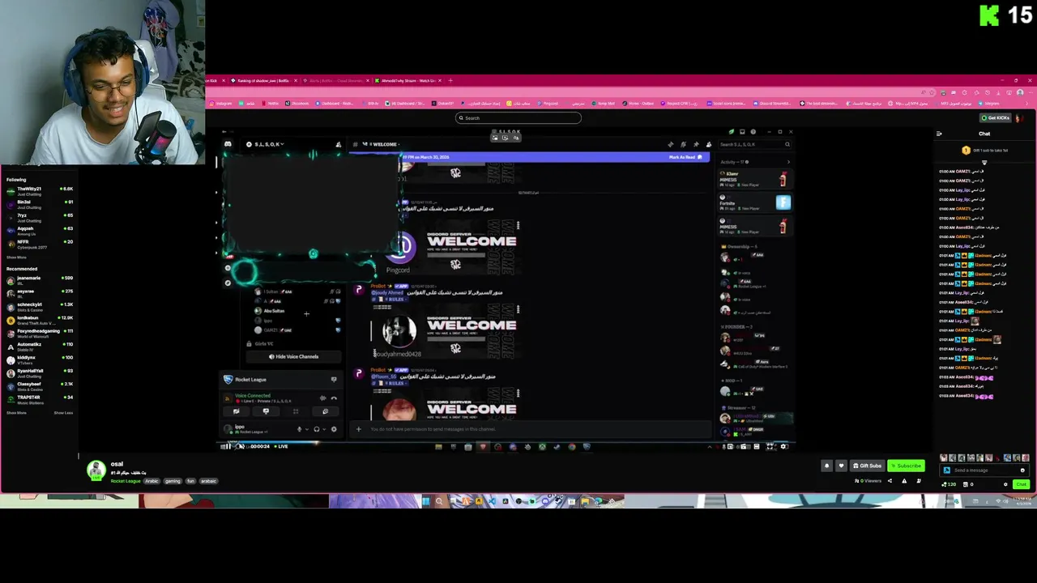Follow with the heart icon
Image resolution: width=1037 pixels, height=583 pixels.
pos(841,466)
